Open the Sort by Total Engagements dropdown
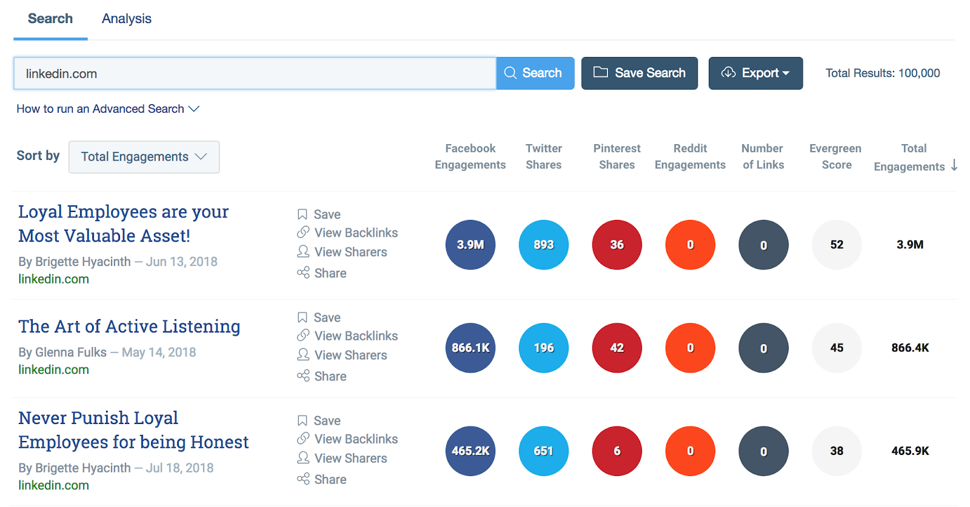This screenshot has height=507, width=970. tap(144, 157)
